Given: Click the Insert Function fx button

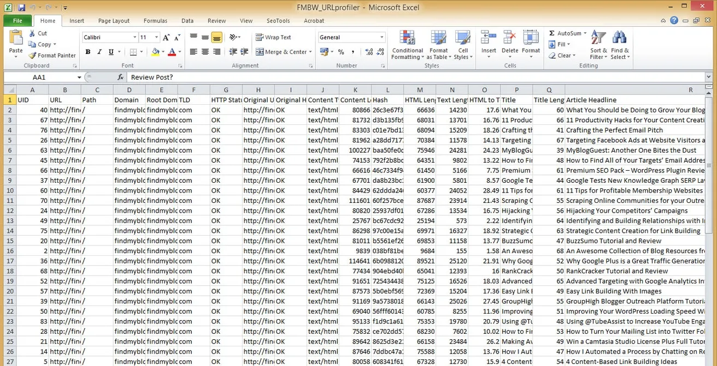Looking at the screenshot, I should point(121,77).
